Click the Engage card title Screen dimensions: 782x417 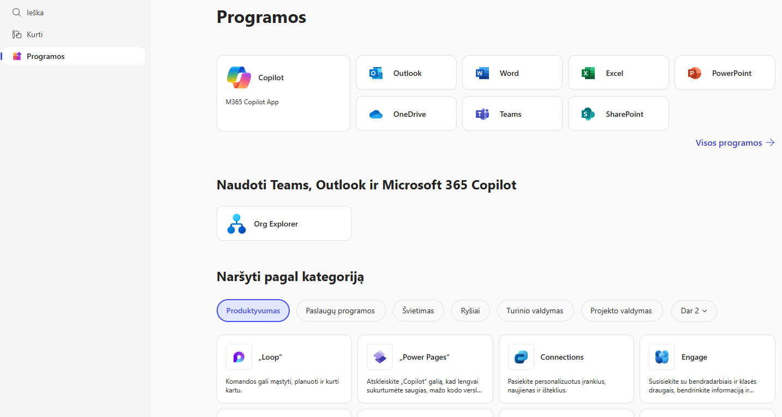694,357
